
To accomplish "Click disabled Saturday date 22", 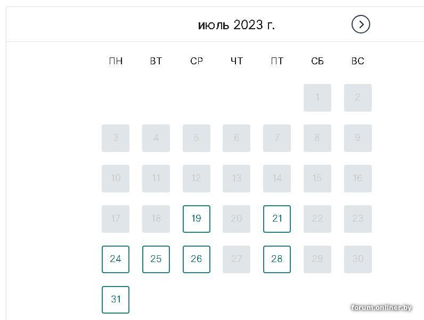I will point(317,219).
